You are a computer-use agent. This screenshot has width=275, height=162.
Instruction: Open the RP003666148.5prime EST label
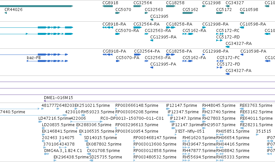137,106
